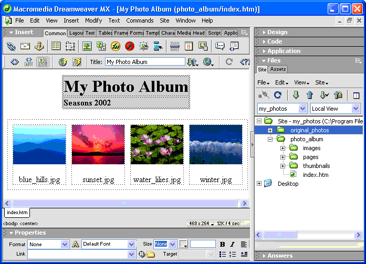The height and width of the screenshot is (264, 366).
Task: Click the Refresh Design View icon
Action: tap(229, 62)
